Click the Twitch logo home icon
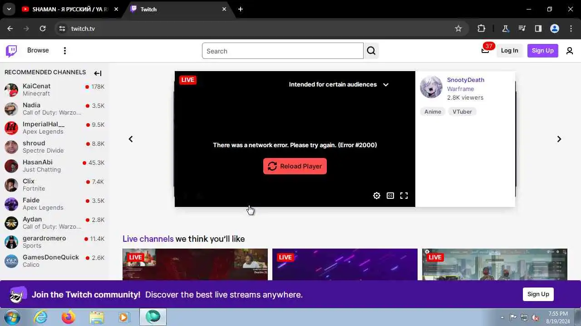Viewport: 581px width, 326px height. tap(11, 51)
